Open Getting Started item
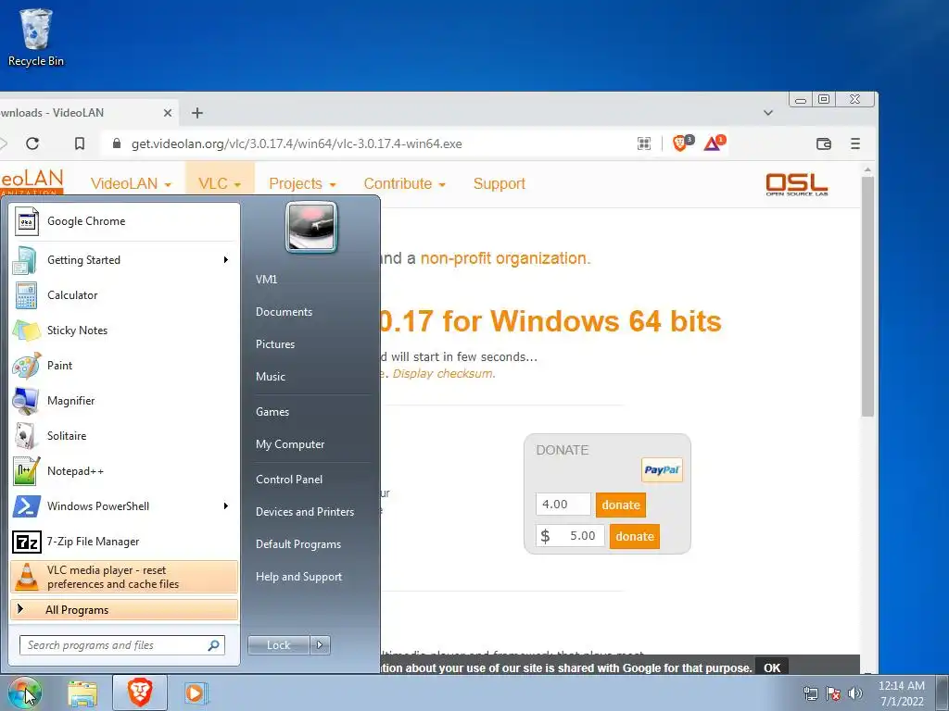The image size is (949, 711). [x=124, y=260]
